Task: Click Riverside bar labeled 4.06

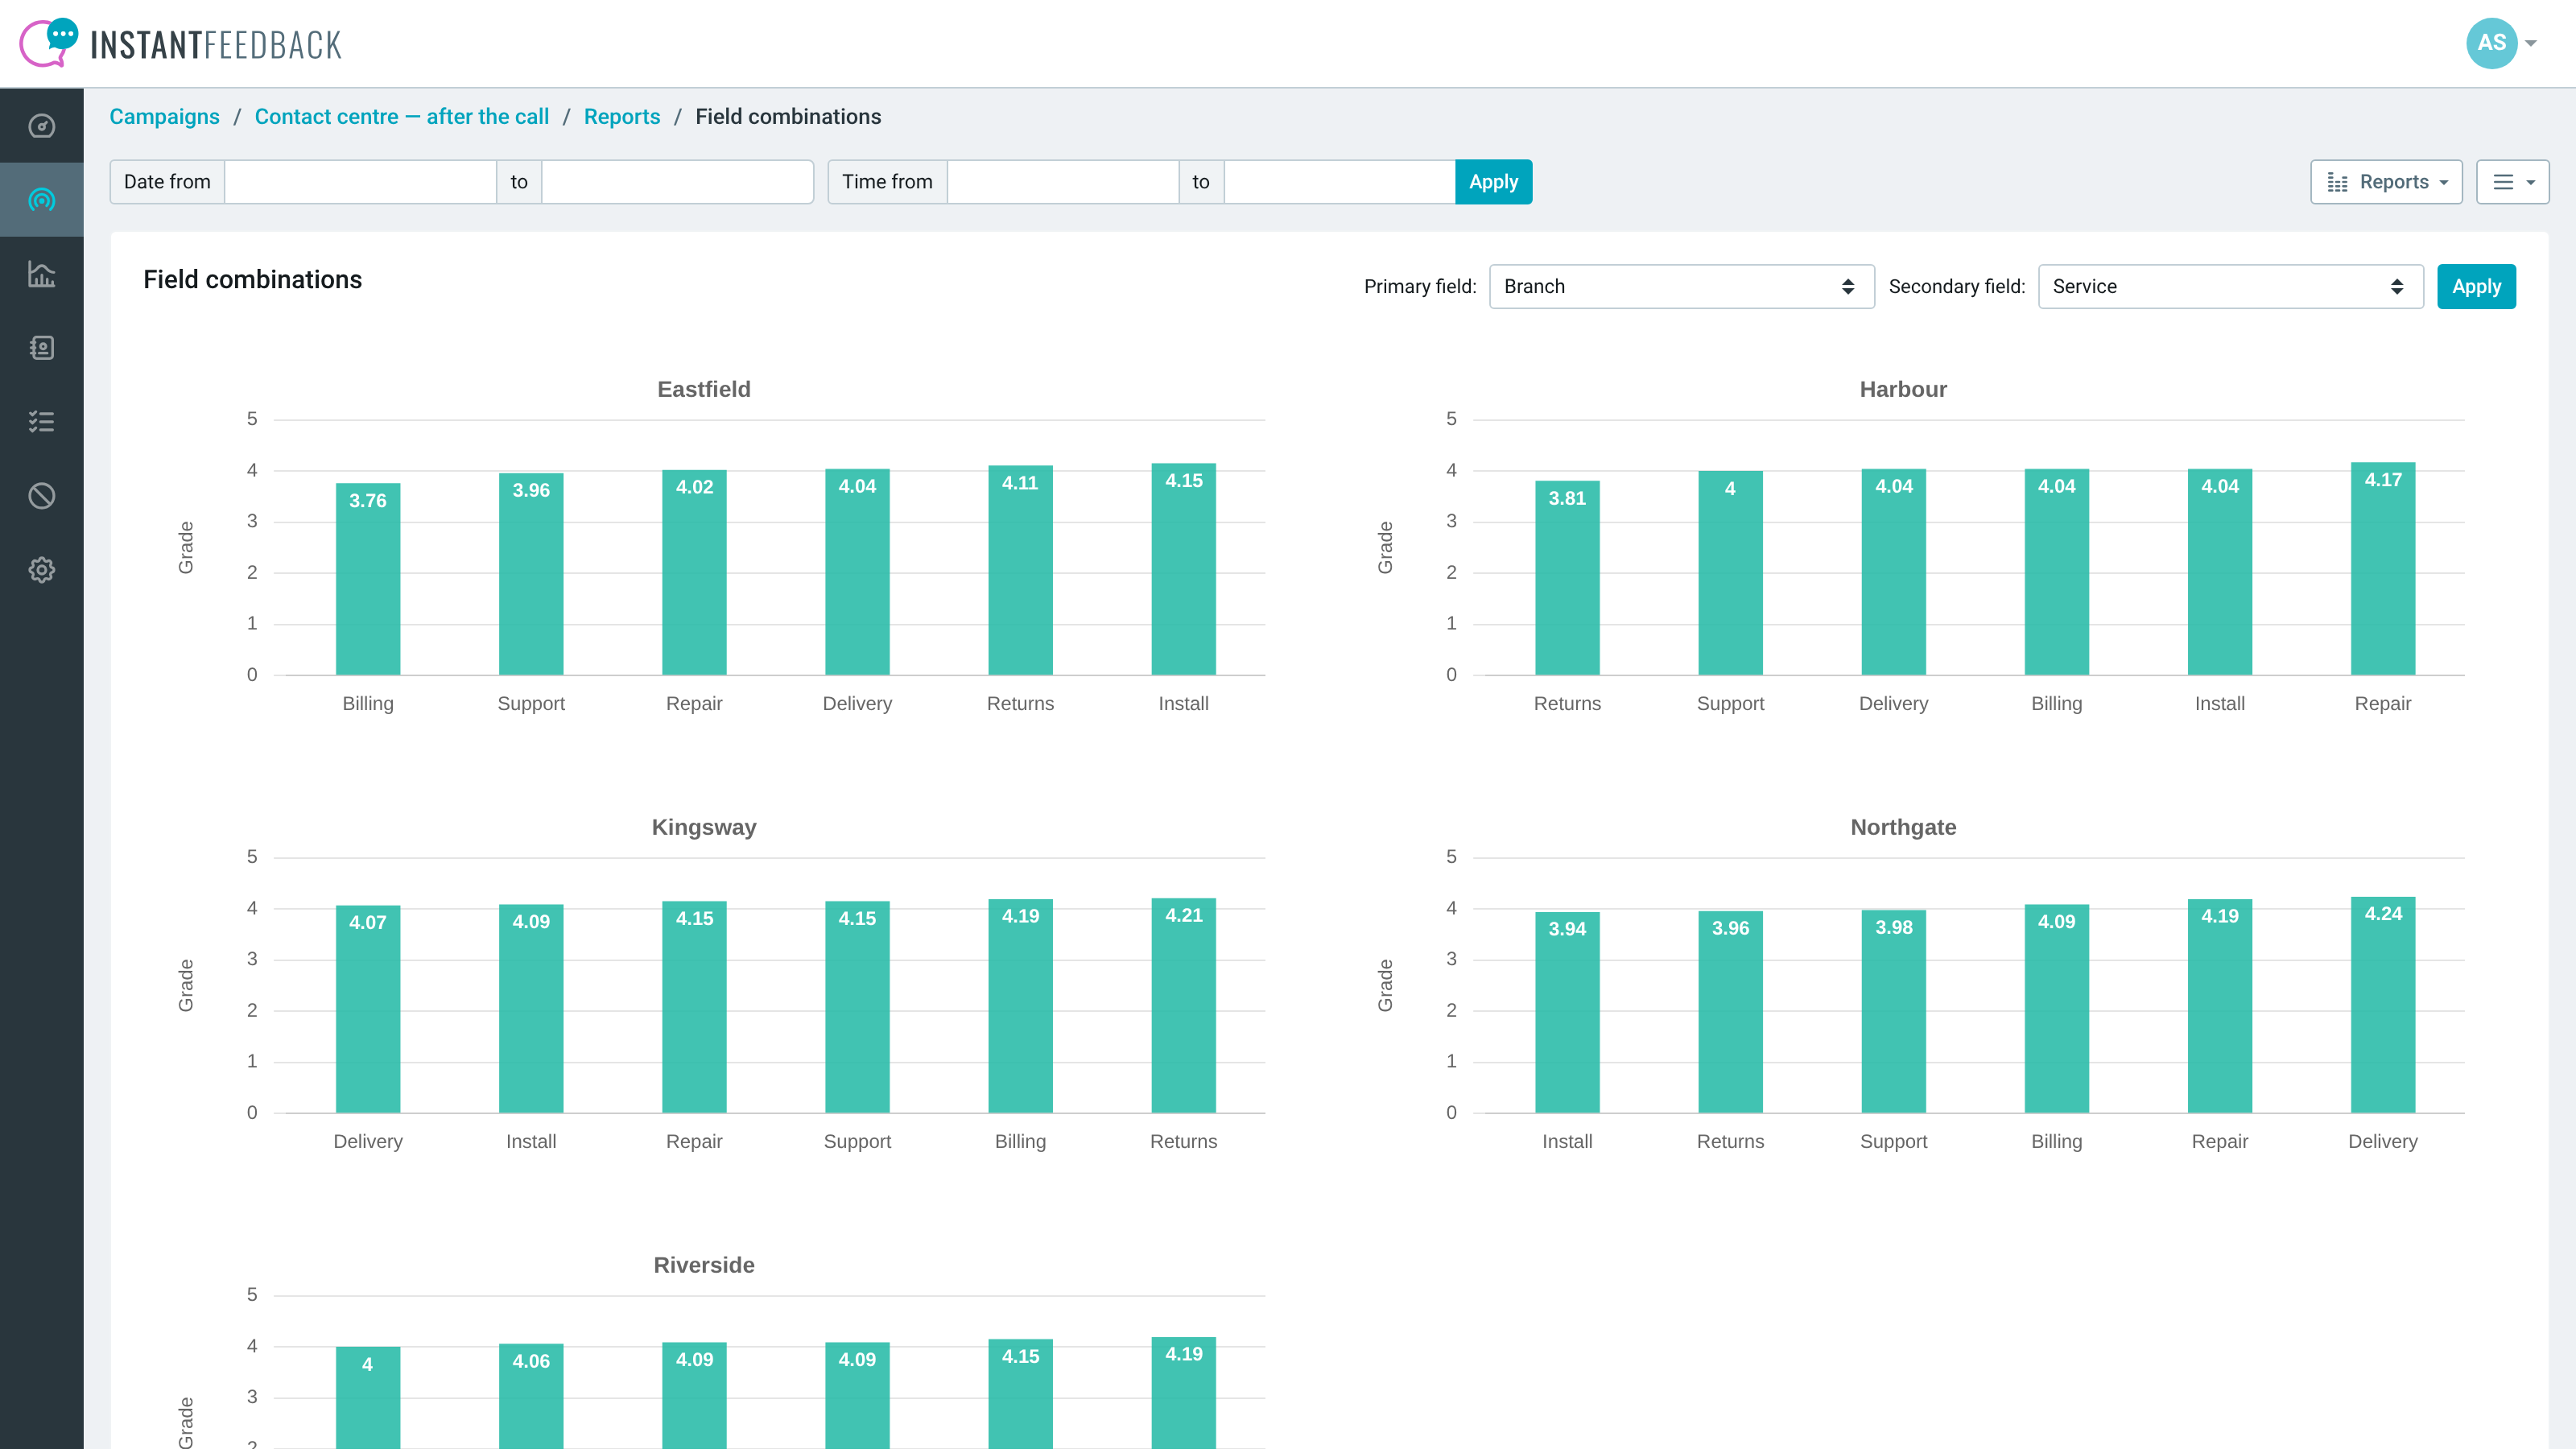Action: pos(531,1396)
